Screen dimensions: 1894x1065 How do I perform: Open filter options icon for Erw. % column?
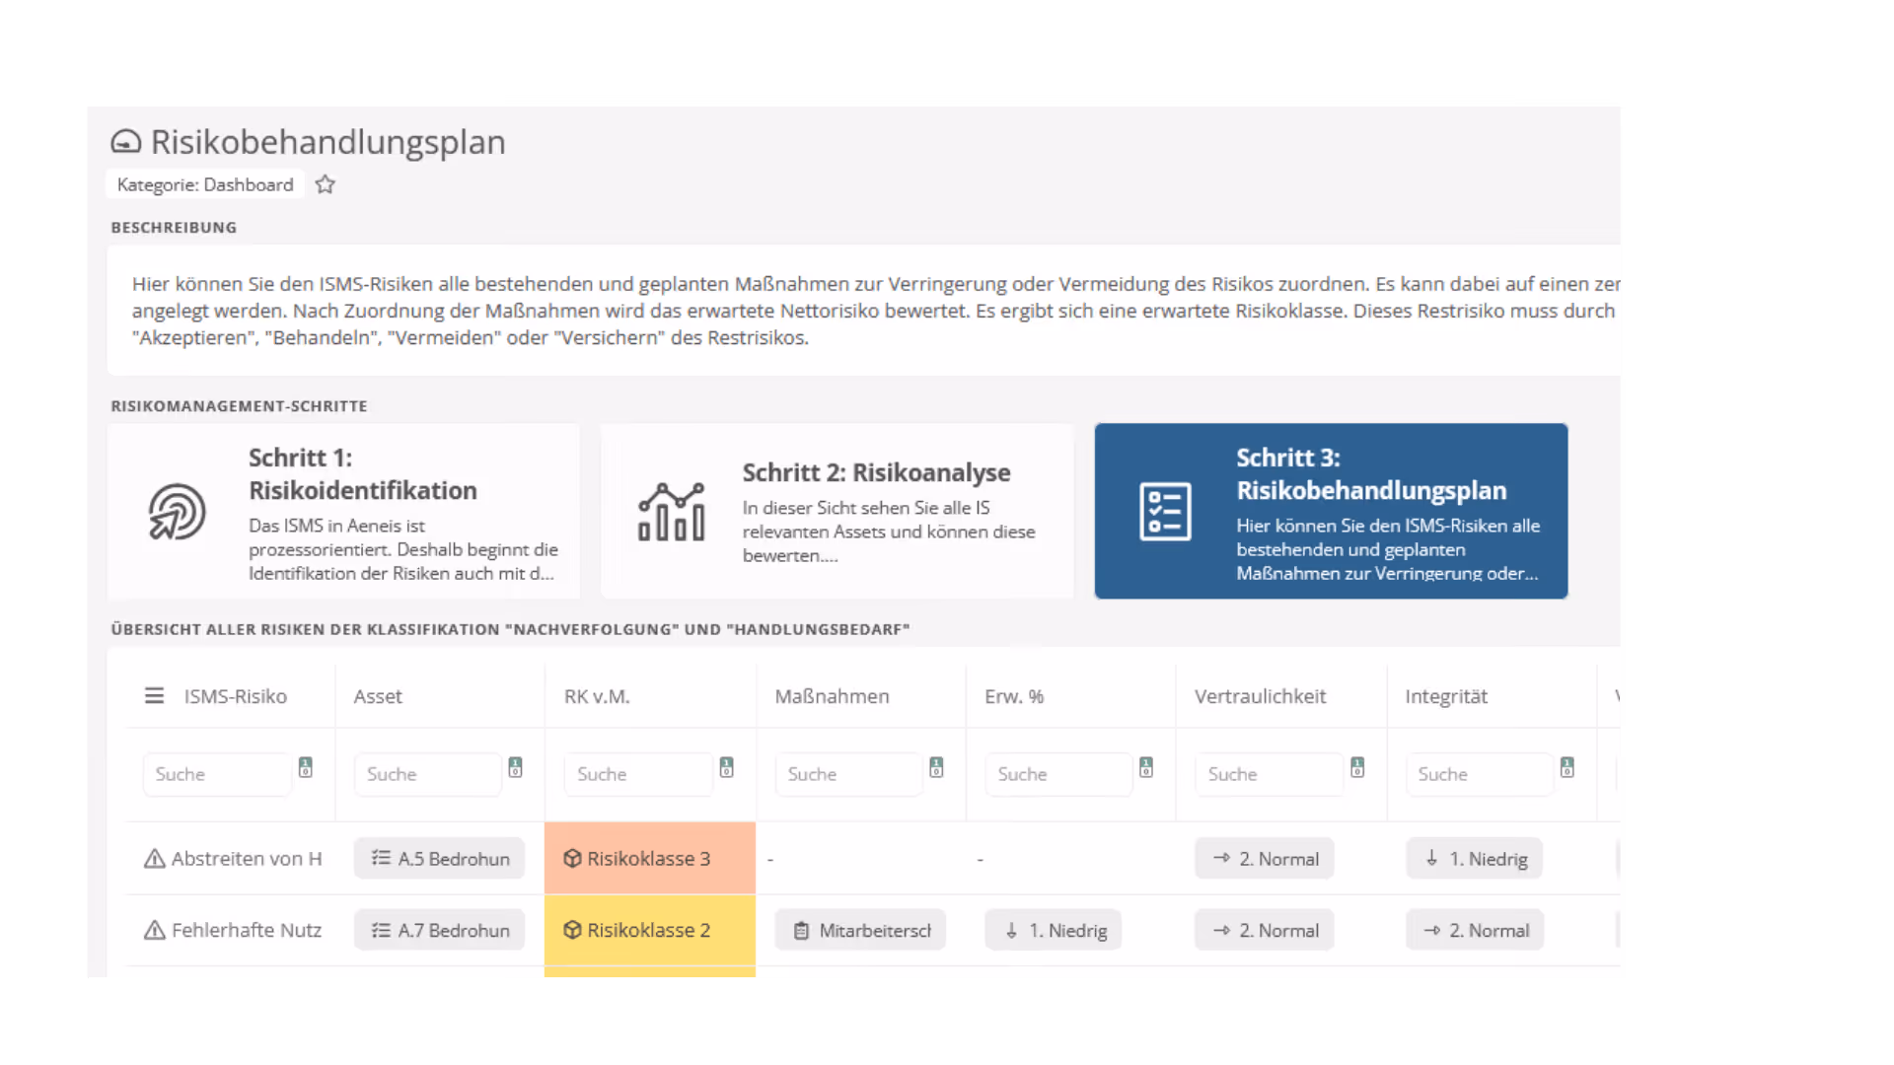1146,767
